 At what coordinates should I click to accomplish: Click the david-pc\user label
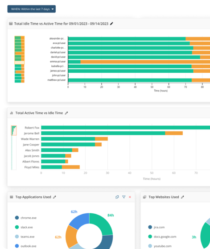click(58, 57)
